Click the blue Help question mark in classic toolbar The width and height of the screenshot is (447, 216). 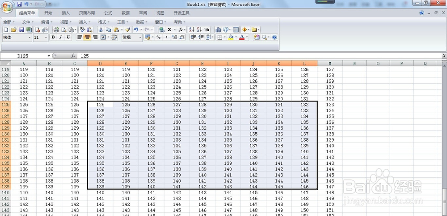[x=274, y=37]
